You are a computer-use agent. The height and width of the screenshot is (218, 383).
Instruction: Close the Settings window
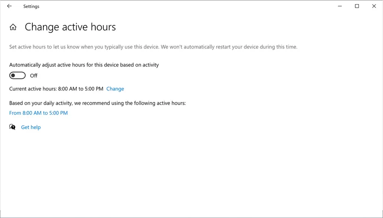click(x=374, y=6)
